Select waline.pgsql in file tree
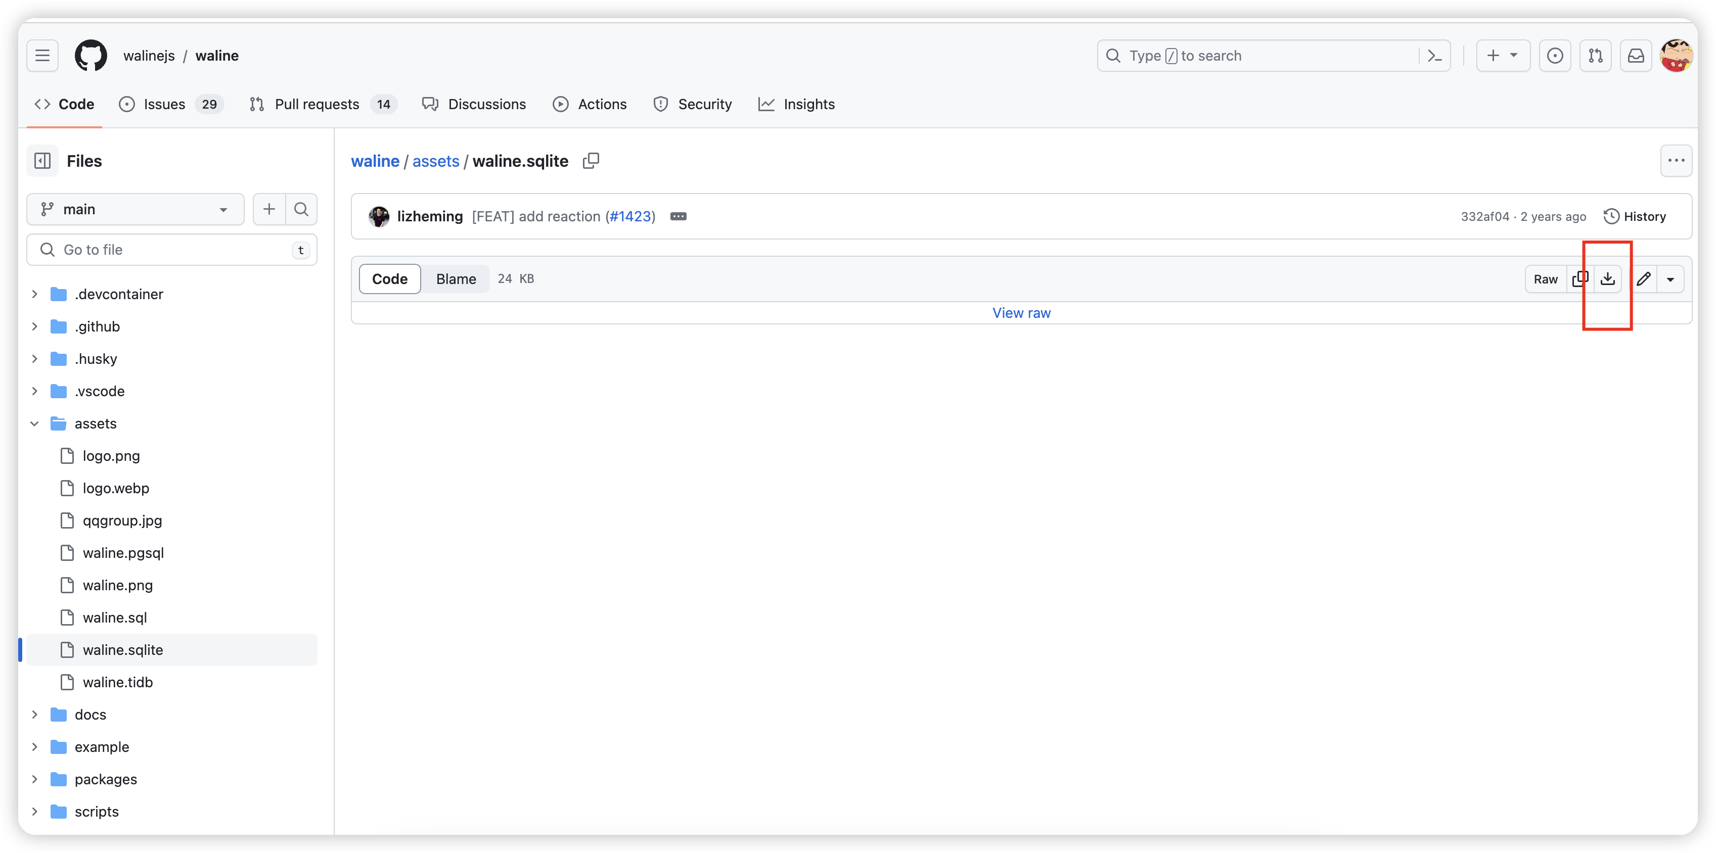The height and width of the screenshot is (853, 1716). point(123,553)
